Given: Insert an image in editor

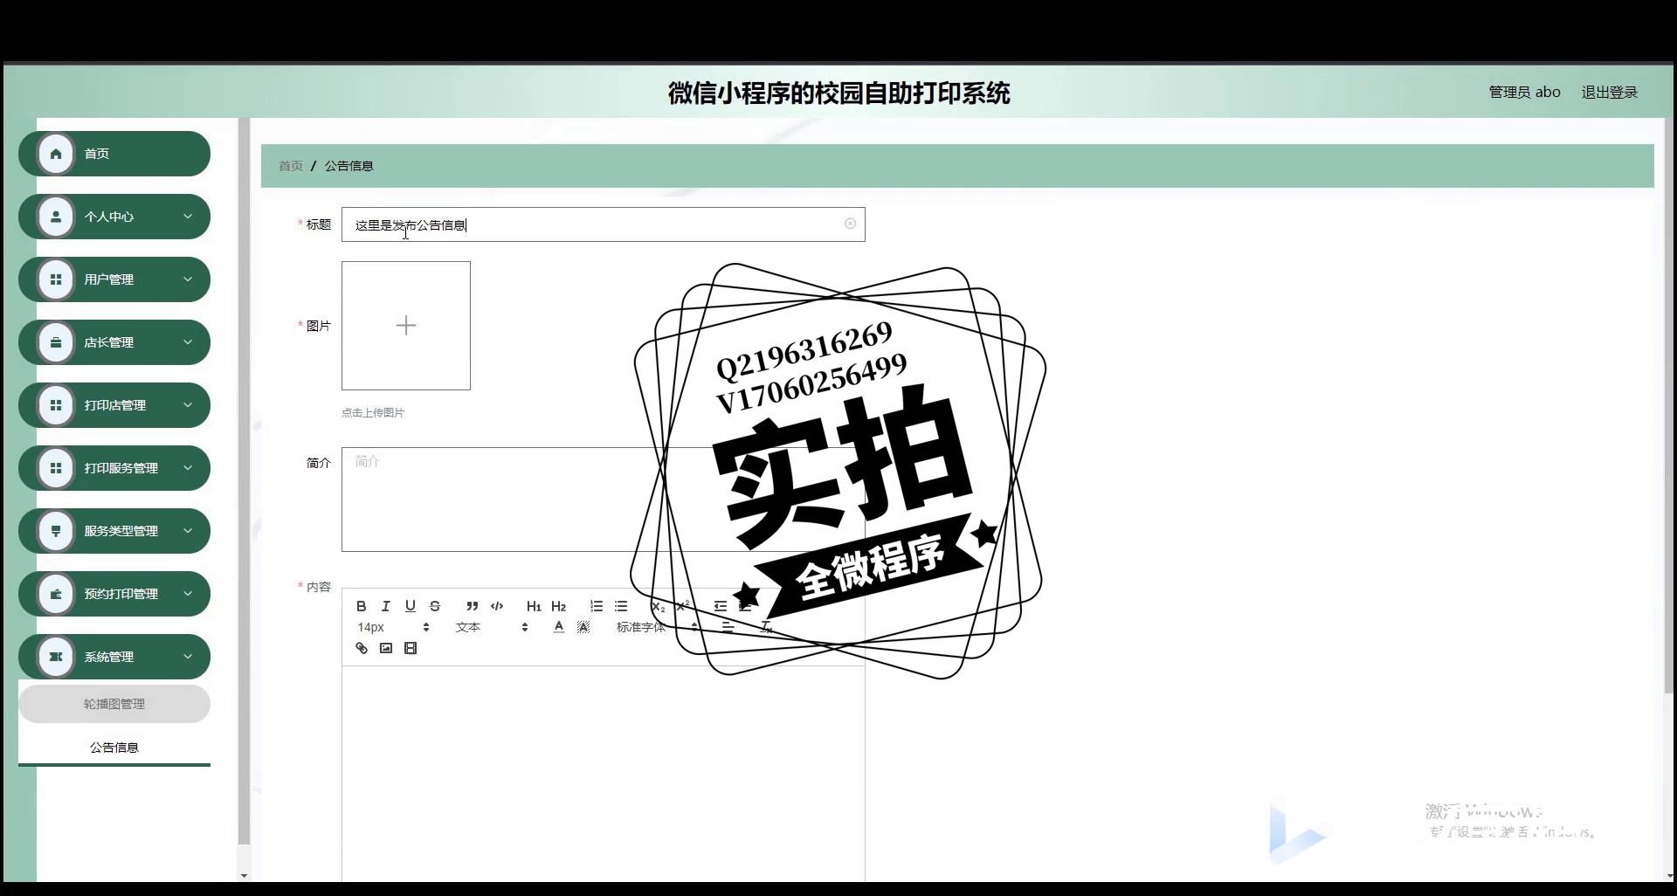Looking at the screenshot, I should click(x=386, y=648).
